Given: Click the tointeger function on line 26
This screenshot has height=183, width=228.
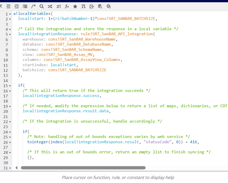Looking at the screenshot, I should (38, 142).
